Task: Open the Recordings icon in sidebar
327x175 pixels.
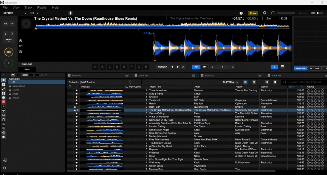Action: [x=4, y=137]
